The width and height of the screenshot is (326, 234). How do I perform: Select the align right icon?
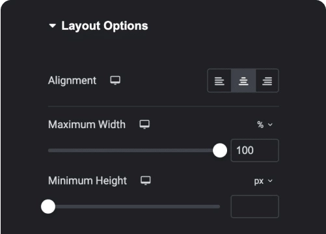(267, 81)
